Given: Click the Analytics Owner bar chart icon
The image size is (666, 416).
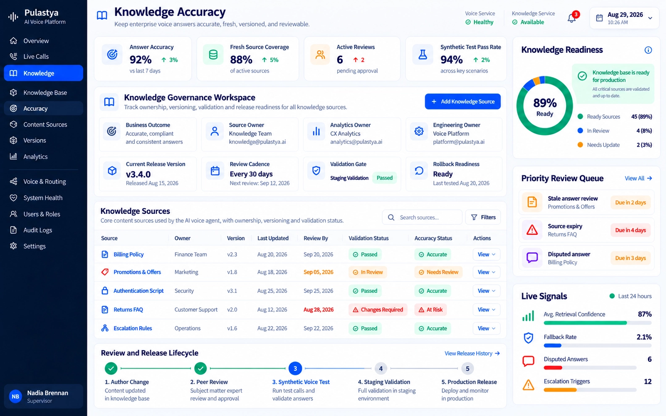Looking at the screenshot, I should (x=316, y=132).
